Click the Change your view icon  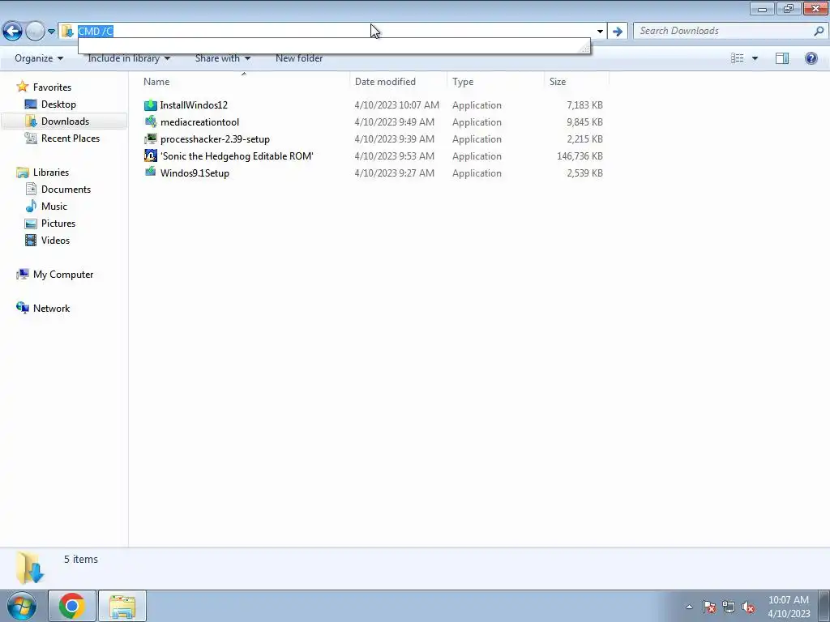click(738, 58)
